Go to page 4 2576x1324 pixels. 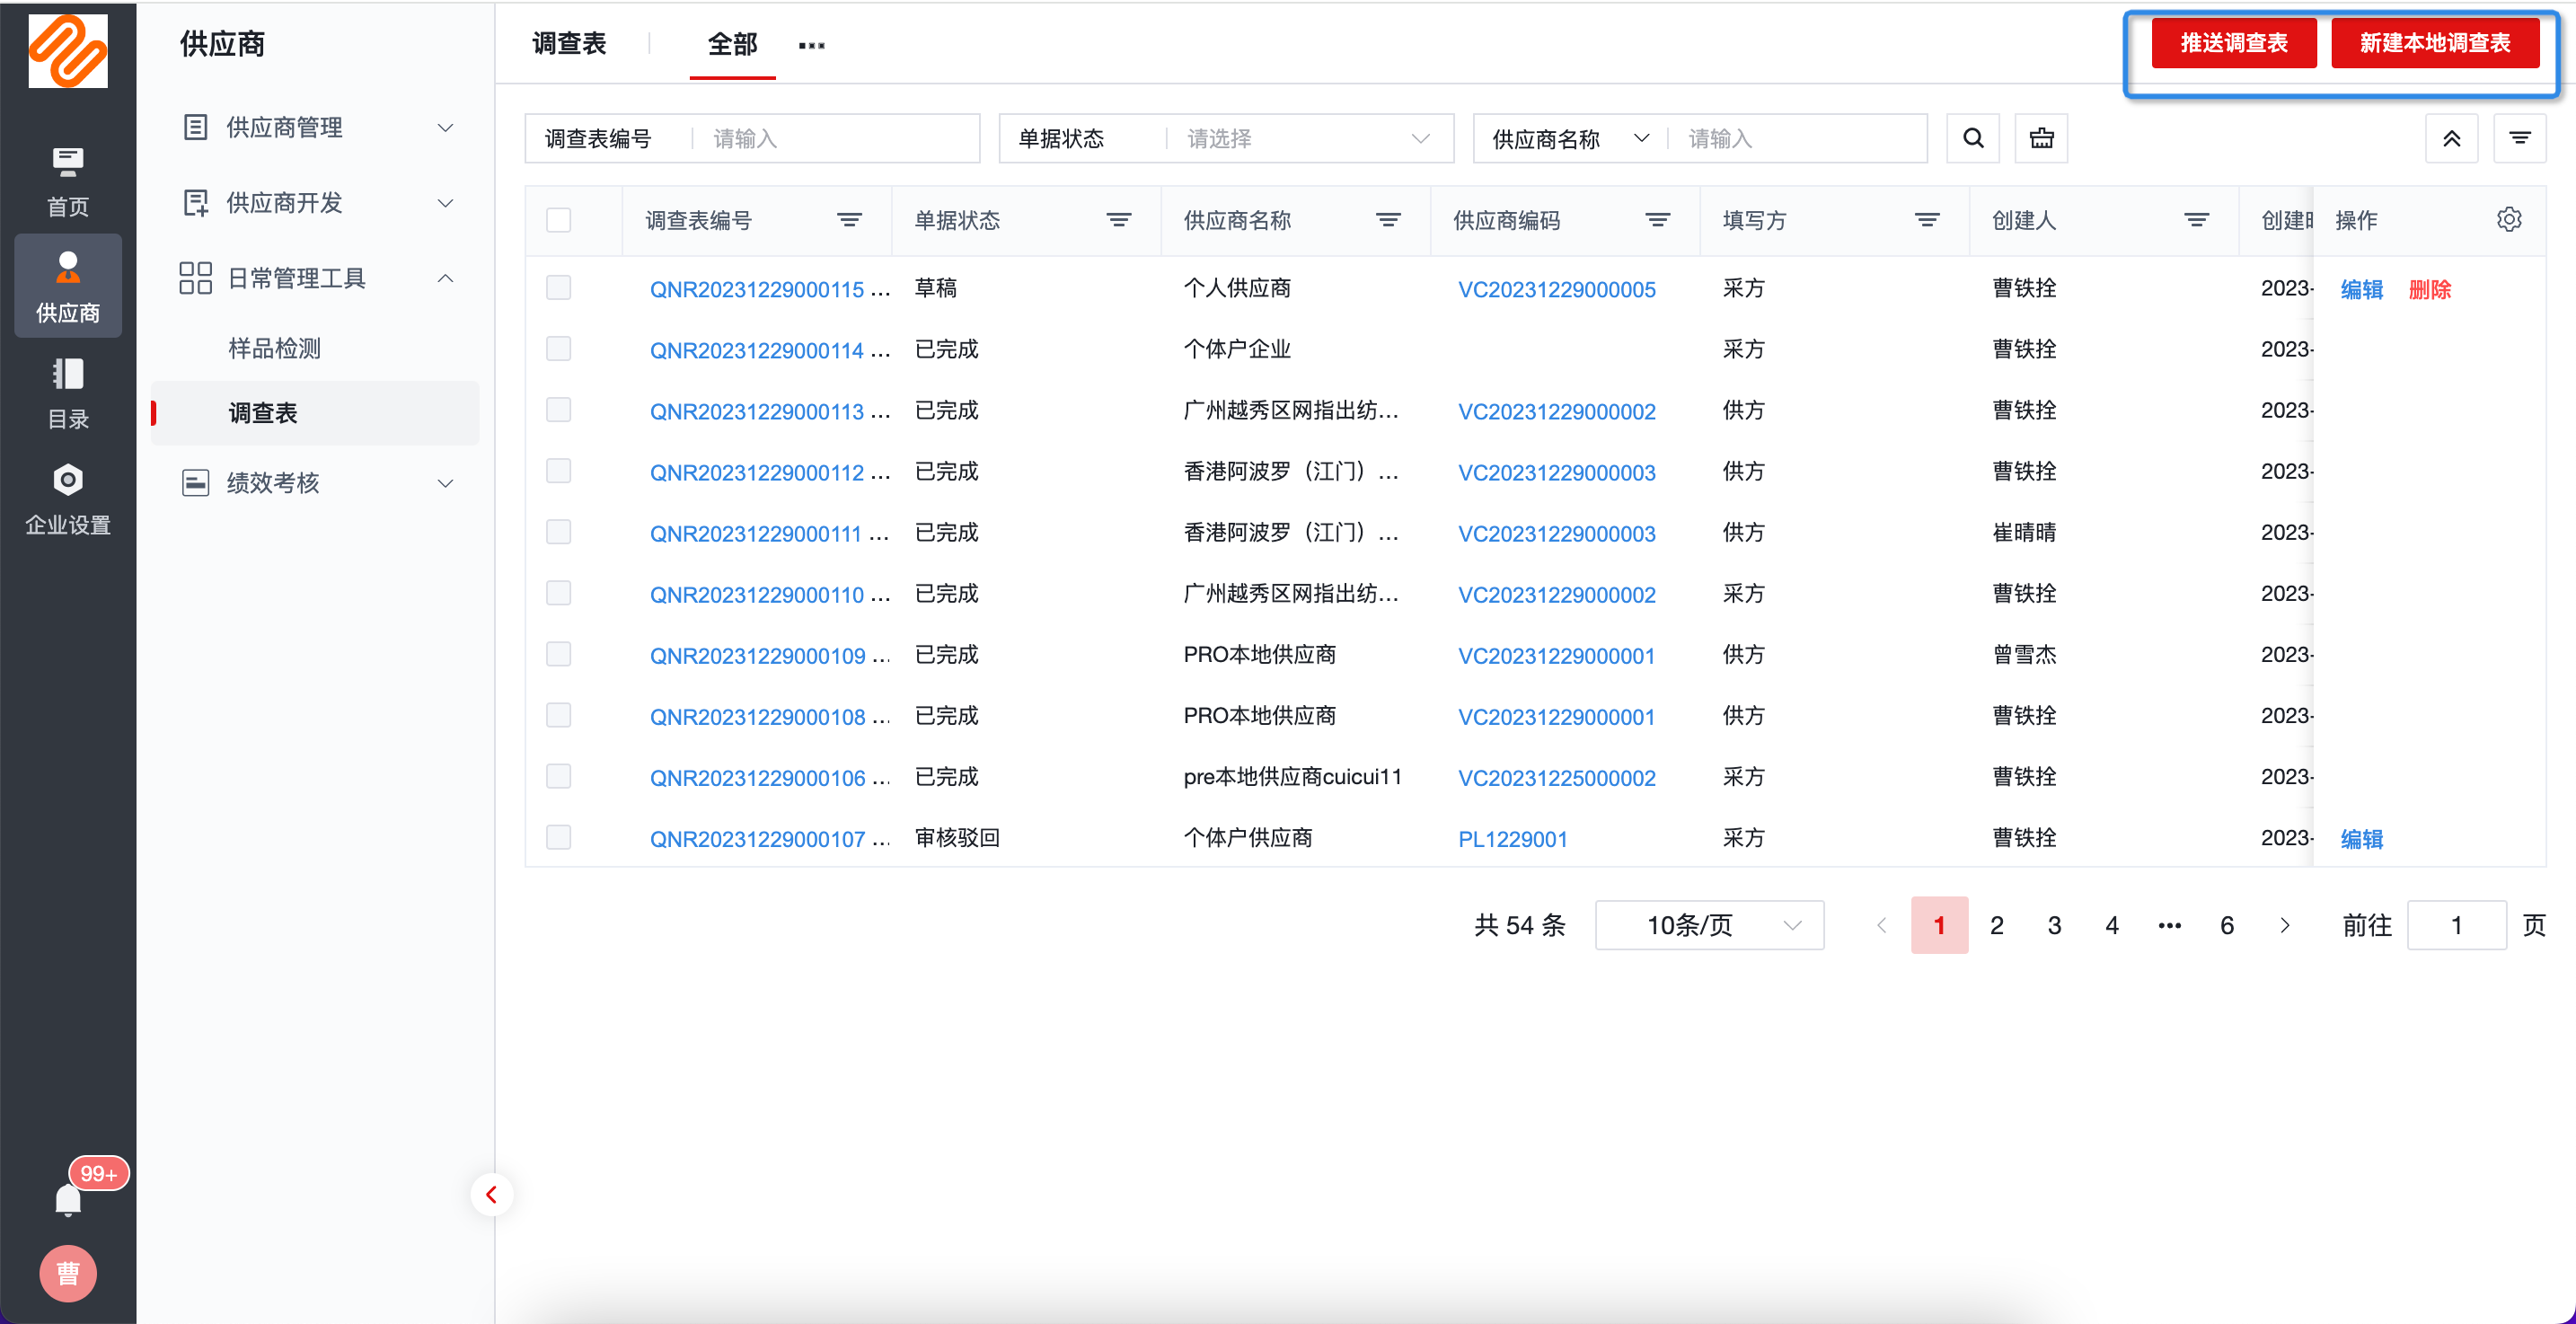point(2111,925)
